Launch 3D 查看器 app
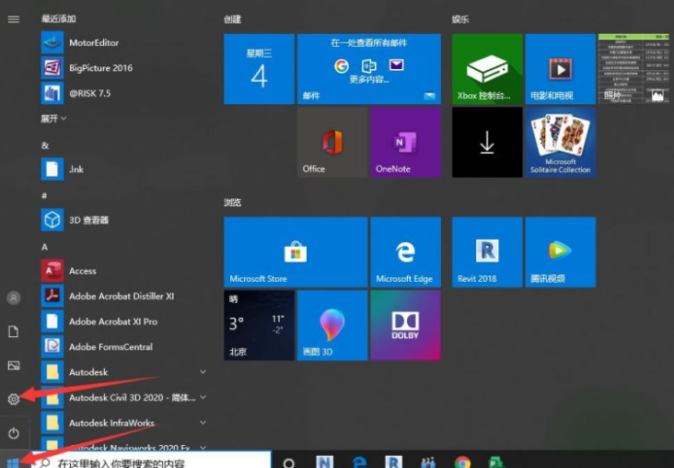674x468 pixels. pyautogui.click(x=124, y=220)
